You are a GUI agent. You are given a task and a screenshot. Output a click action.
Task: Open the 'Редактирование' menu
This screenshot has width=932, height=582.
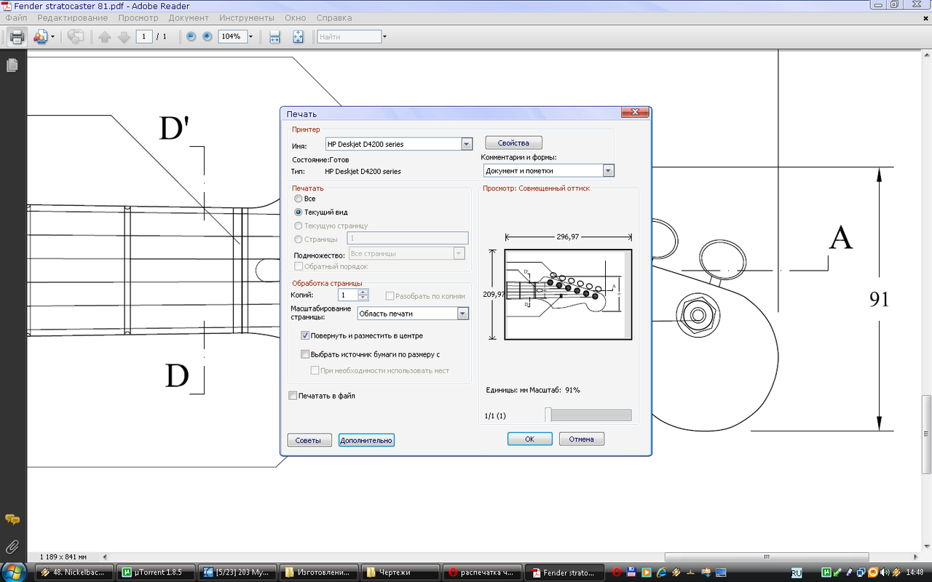coord(72,17)
